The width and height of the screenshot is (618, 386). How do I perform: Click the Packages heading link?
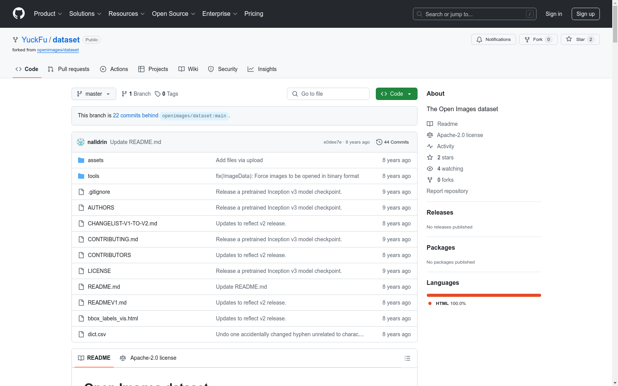(x=441, y=248)
